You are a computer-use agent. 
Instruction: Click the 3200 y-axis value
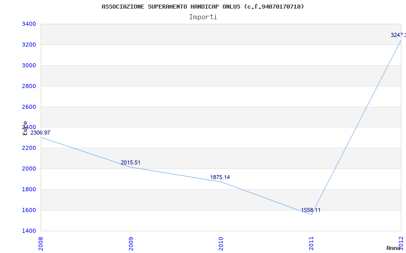29,45
